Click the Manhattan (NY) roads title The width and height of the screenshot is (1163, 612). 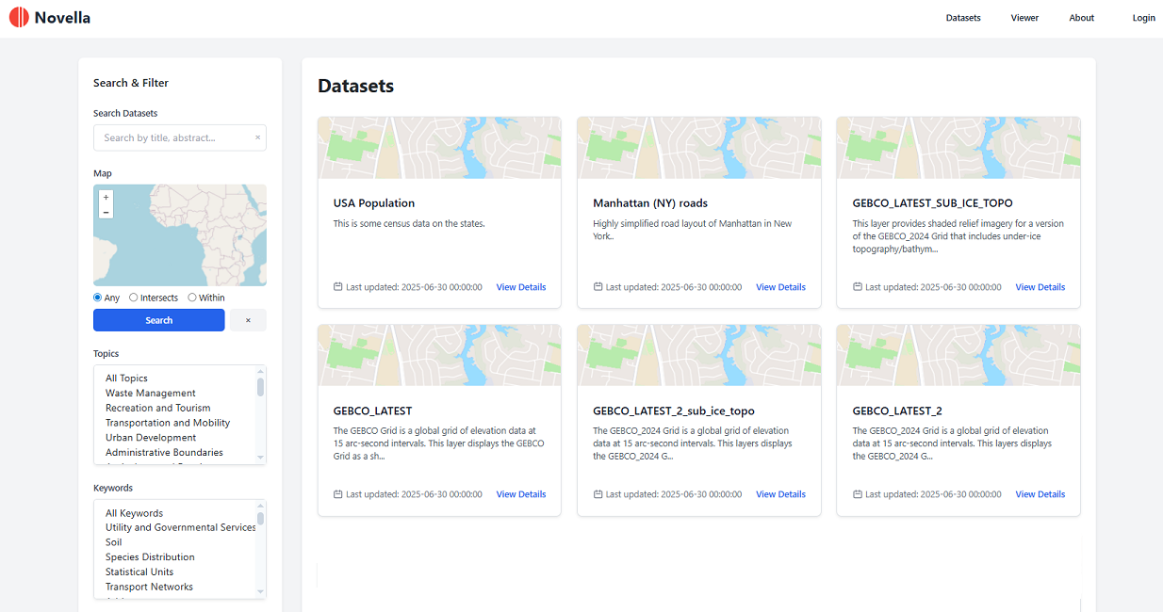pyautogui.click(x=650, y=203)
